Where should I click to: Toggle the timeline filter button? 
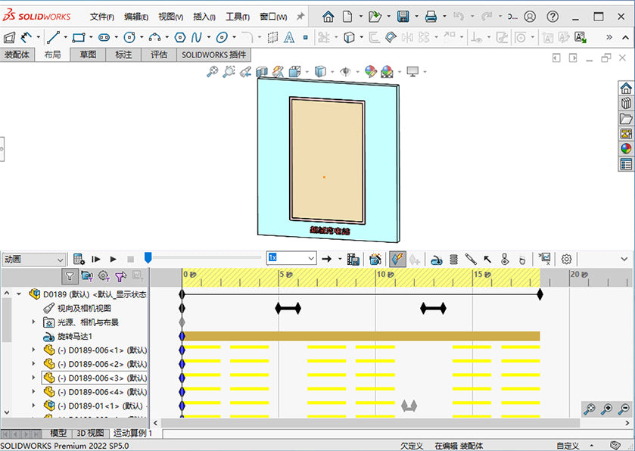(70, 276)
